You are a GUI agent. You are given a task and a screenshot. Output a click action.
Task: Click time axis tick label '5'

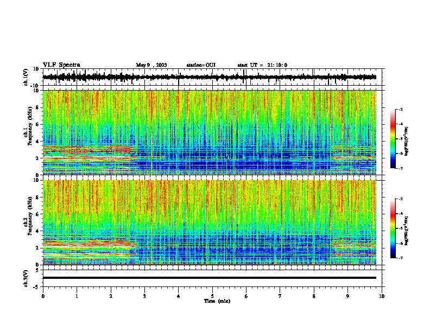tap(212, 296)
